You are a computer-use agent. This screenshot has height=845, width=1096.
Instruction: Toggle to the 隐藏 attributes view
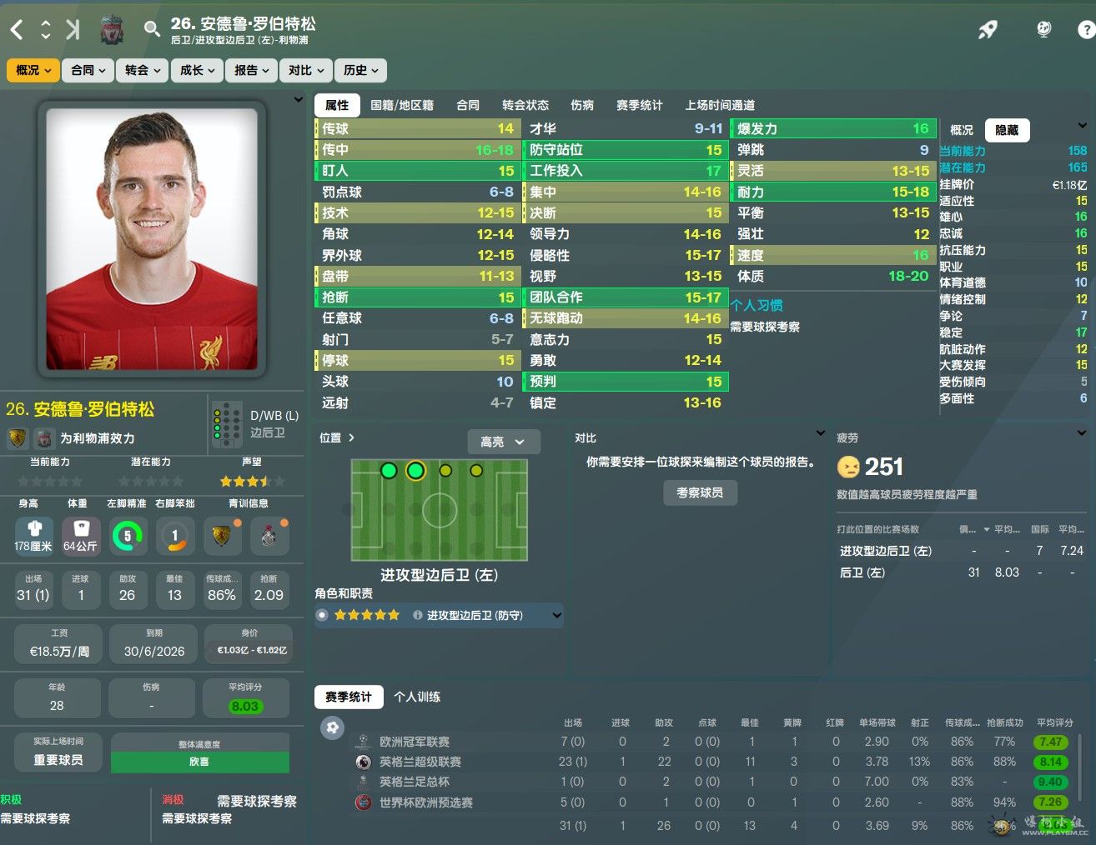[1007, 130]
